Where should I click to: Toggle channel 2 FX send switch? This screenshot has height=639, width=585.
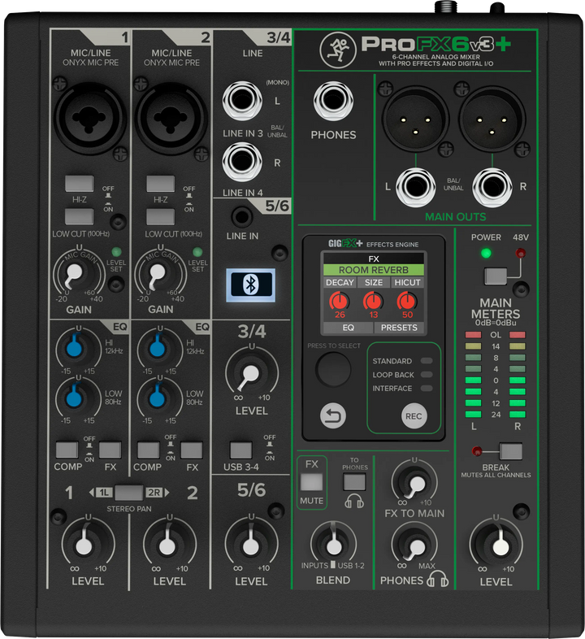click(x=192, y=450)
